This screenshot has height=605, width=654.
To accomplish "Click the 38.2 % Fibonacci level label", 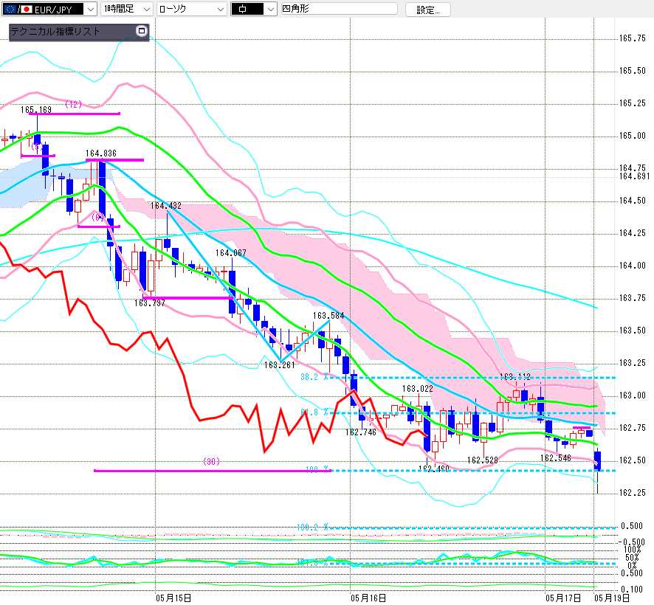I will (314, 377).
